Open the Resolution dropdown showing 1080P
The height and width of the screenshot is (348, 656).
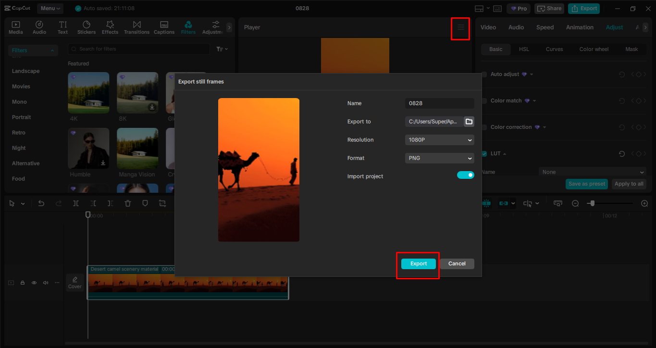click(439, 140)
